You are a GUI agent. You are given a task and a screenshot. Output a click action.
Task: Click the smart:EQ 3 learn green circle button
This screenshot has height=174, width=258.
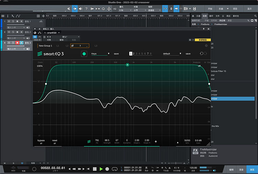point(84,54)
